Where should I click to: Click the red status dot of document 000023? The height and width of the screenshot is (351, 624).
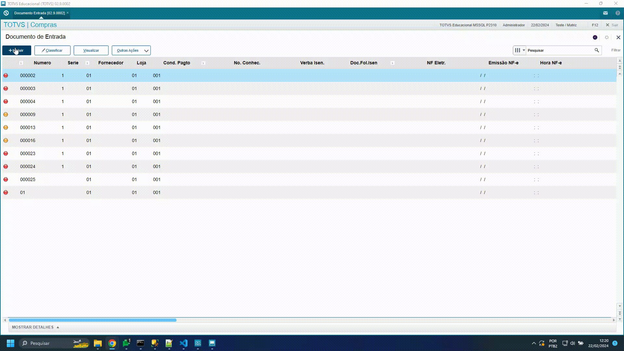6,153
